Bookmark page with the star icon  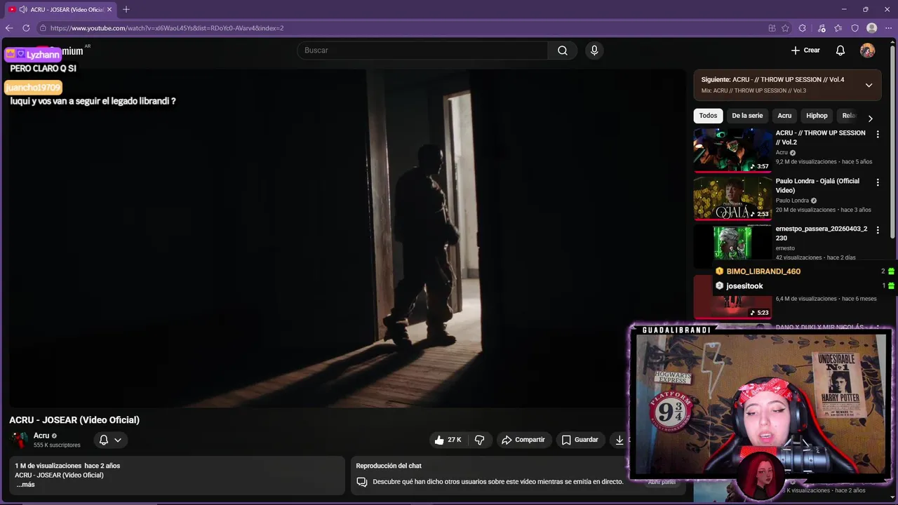(786, 28)
